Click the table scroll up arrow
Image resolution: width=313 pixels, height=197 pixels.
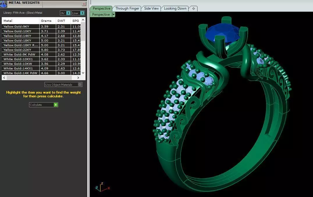coord(83,20)
